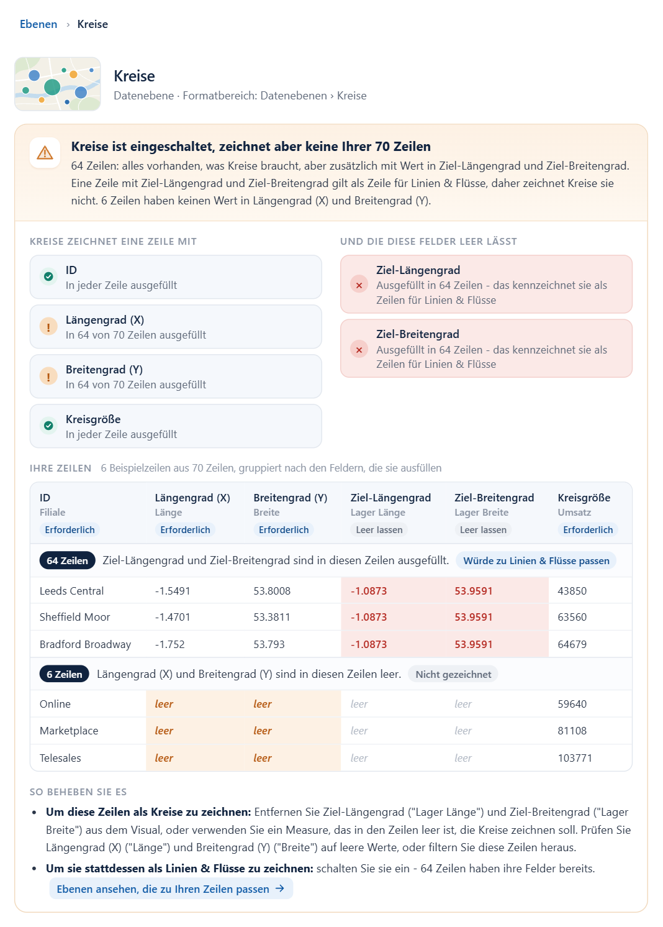The width and height of the screenshot is (663, 927).
Task: Select the Leeds Central row
Action: click(x=331, y=591)
